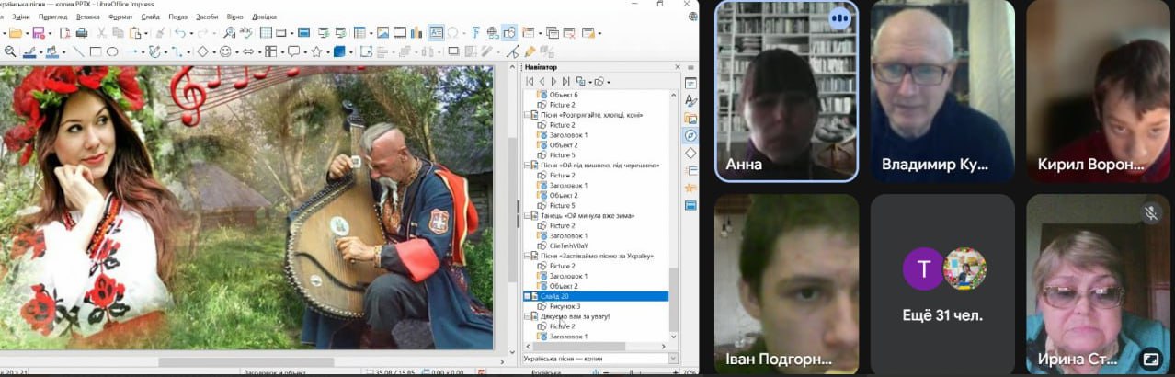Collapse the Танець «Ой минула вже зима» node
1175x377 pixels.
click(527, 215)
